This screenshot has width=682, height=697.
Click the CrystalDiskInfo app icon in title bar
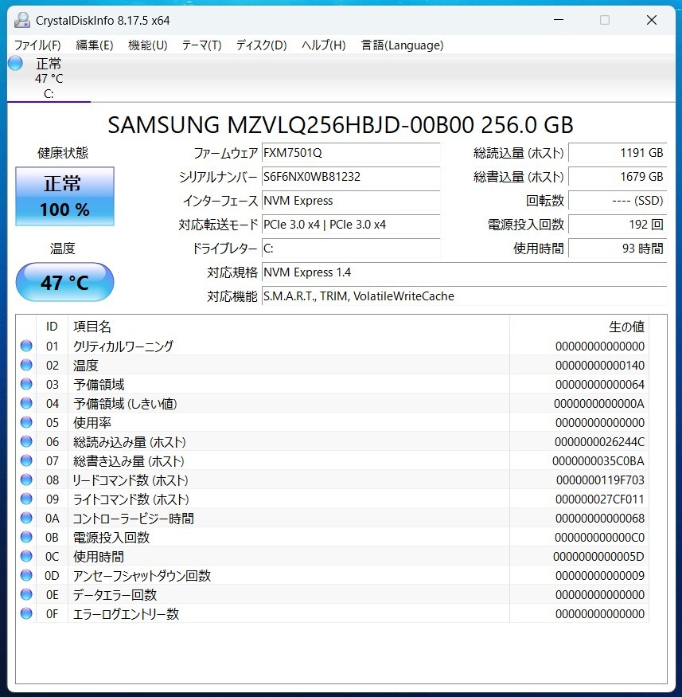tap(22, 20)
